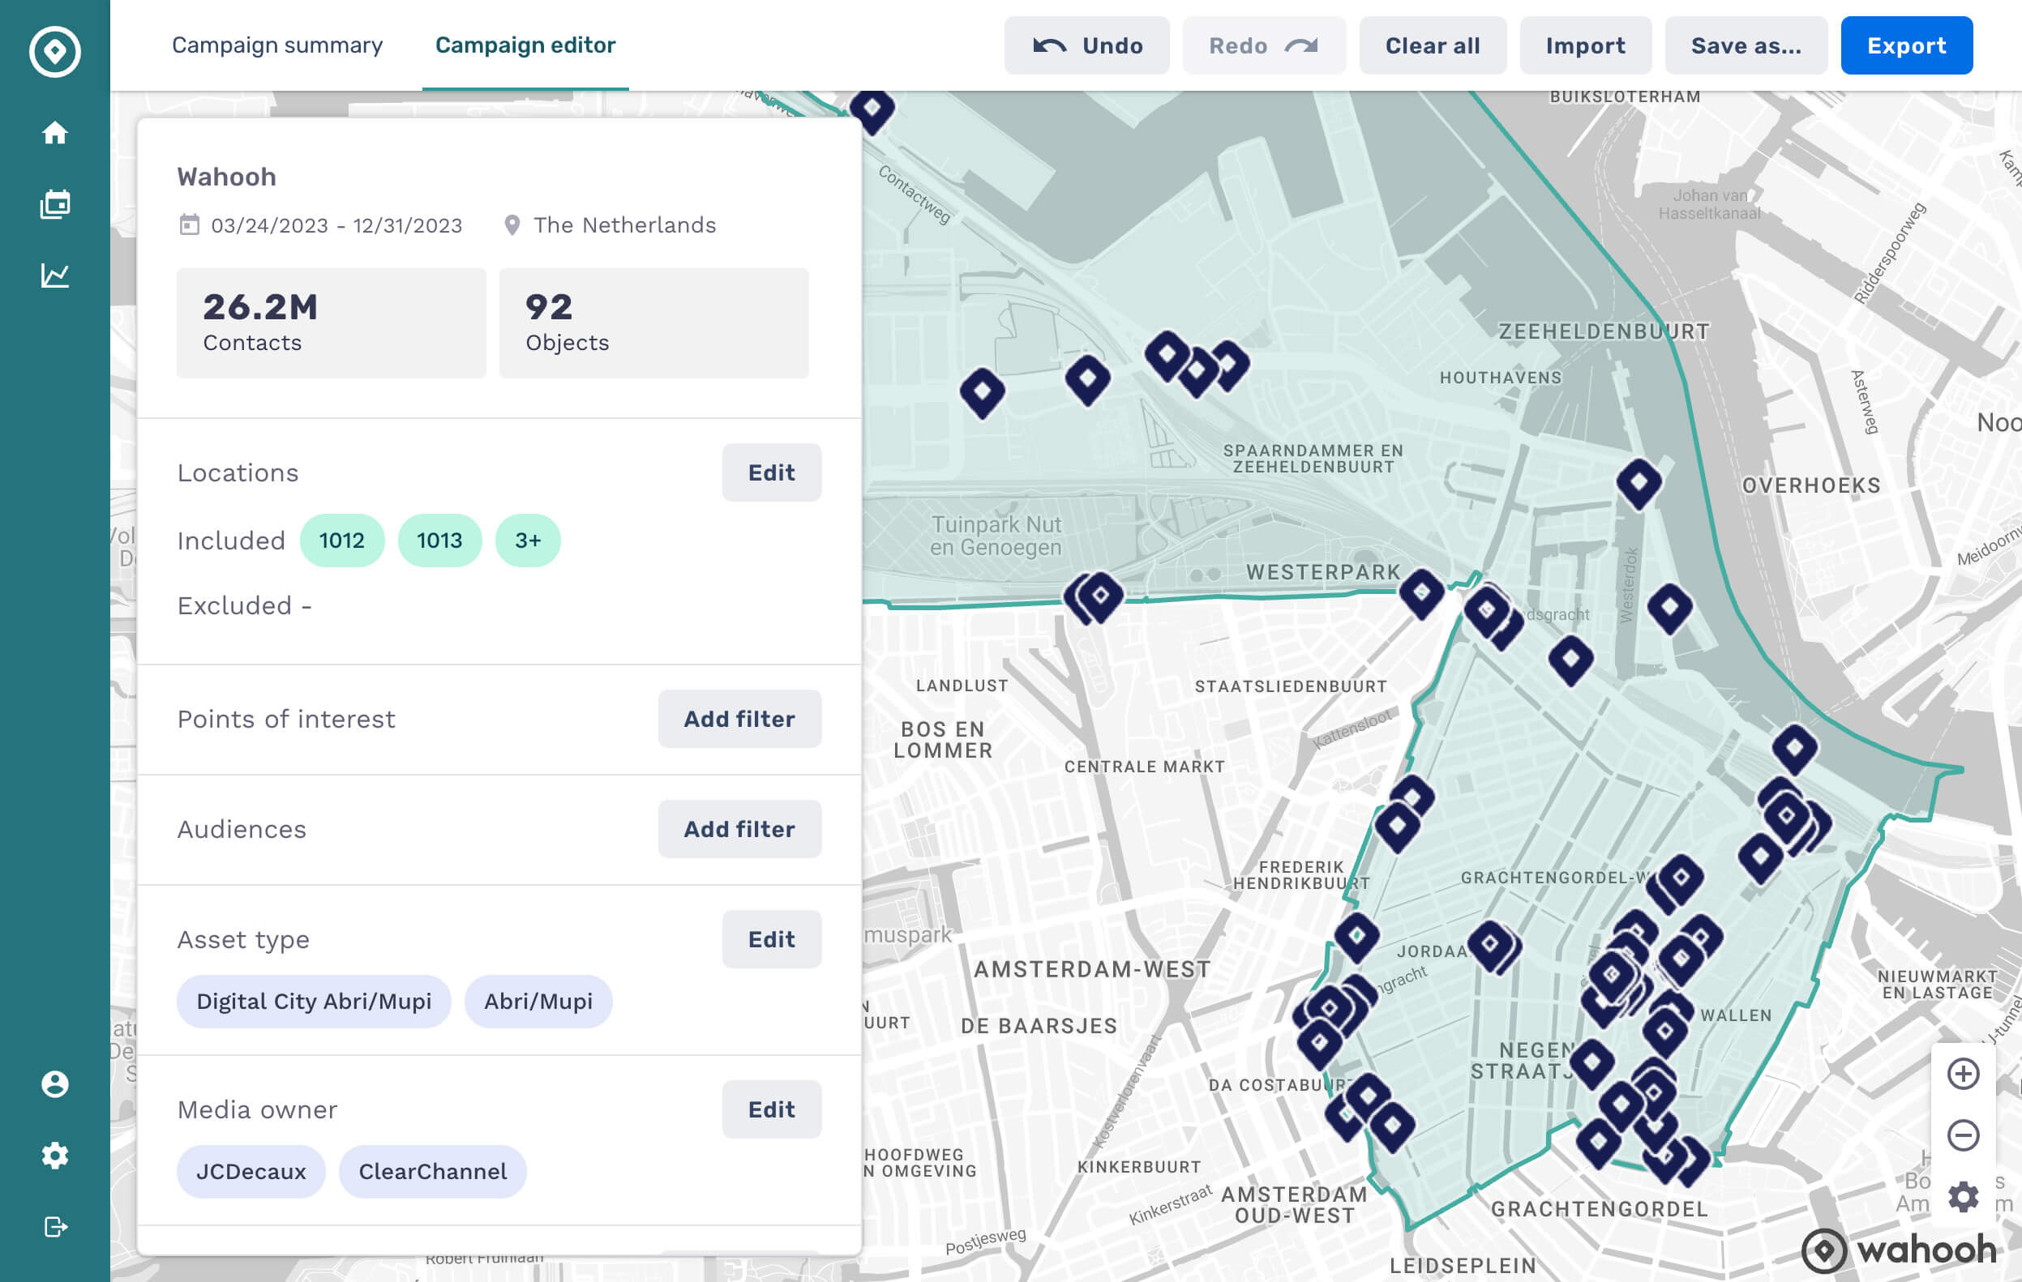Open the user profile icon
2022x1282 pixels.
click(54, 1083)
